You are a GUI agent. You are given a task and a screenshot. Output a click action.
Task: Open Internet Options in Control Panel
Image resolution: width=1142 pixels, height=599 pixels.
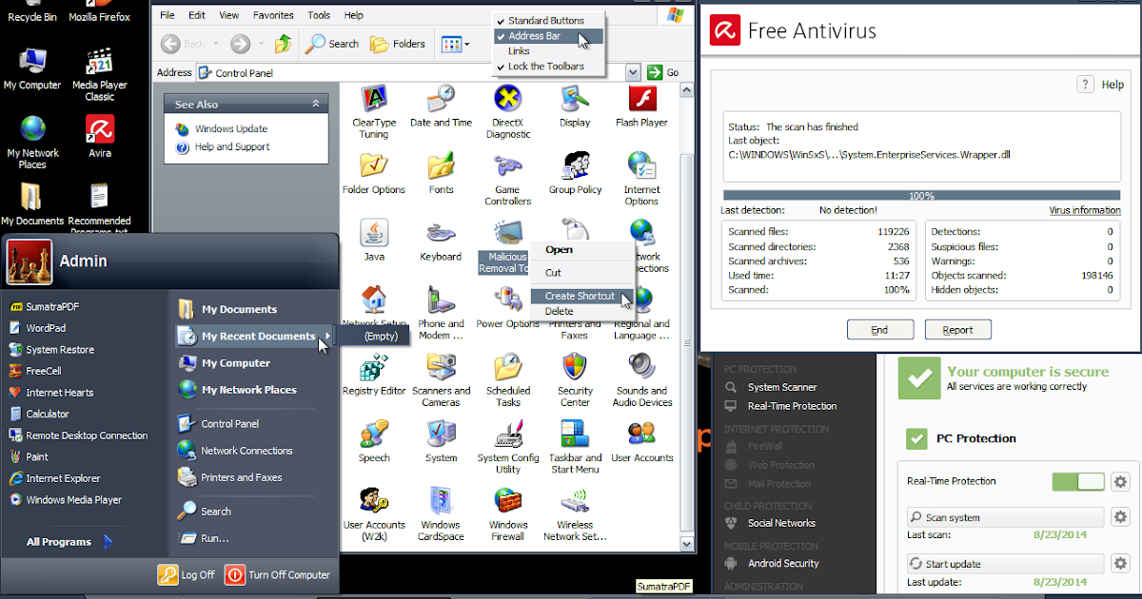(x=641, y=179)
